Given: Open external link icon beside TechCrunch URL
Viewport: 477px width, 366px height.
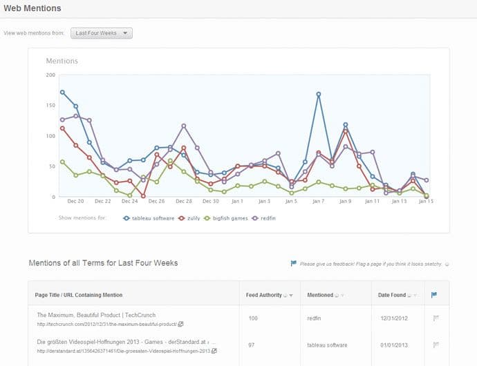Looking at the screenshot, I should pos(181,324).
